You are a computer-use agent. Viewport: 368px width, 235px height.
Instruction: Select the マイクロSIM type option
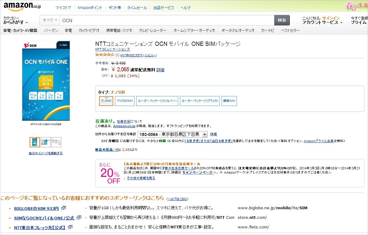(125, 101)
